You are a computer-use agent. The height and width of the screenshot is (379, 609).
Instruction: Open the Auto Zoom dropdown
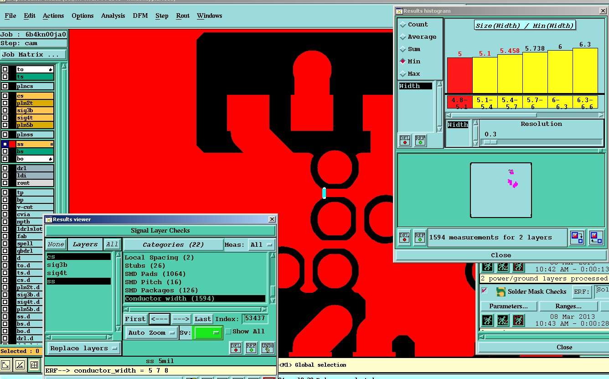[152, 332]
